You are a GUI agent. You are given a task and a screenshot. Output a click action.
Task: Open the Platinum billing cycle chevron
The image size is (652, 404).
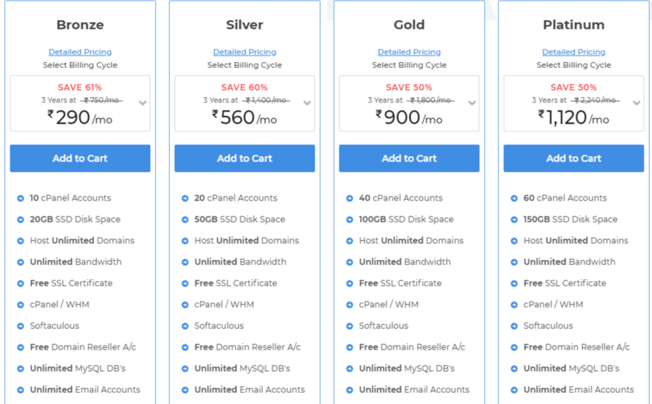(x=637, y=103)
